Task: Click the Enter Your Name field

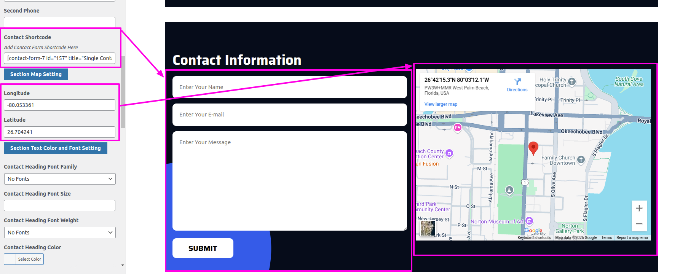Action: tap(290, 87)
